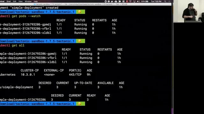The image size is (204, 114).
Task: Click the clock showing Tue 7:30 PM
Action: (156, 1)
